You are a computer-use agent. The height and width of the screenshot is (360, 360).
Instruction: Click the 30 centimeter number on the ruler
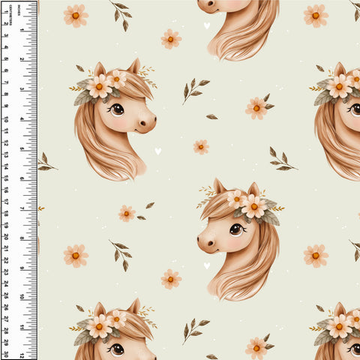[x=6, y=355]
